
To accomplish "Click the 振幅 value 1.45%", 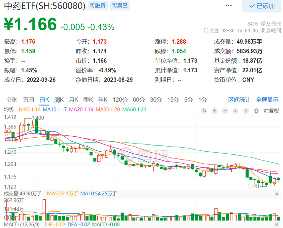I will 29,70.
